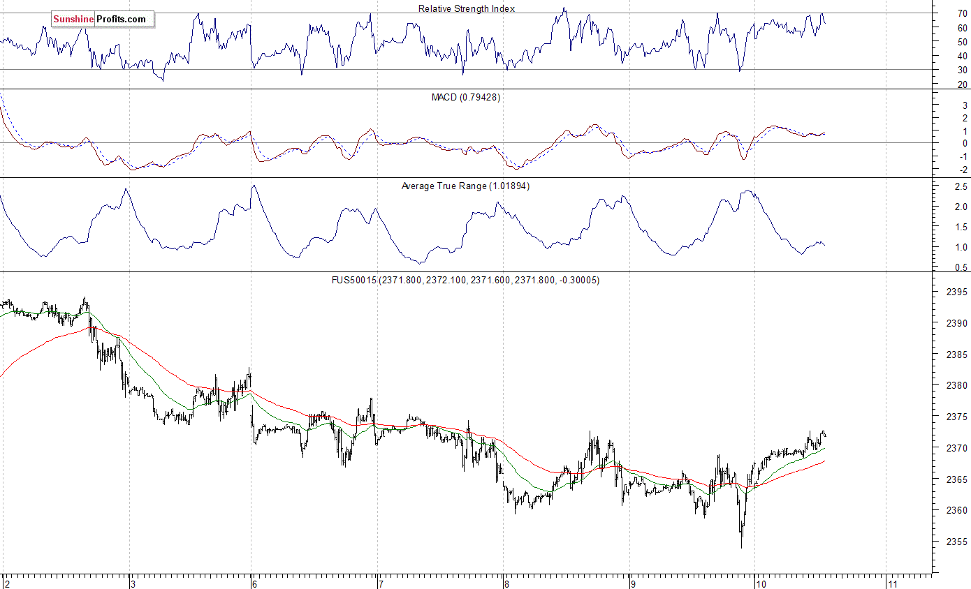Click the price axis label 2355

click(958, 542)
